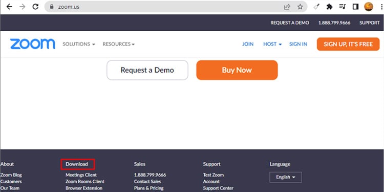Open the Contact Sales link

point(147,181)
